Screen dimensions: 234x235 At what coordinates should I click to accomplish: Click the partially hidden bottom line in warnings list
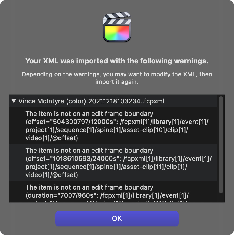[106, 201]
